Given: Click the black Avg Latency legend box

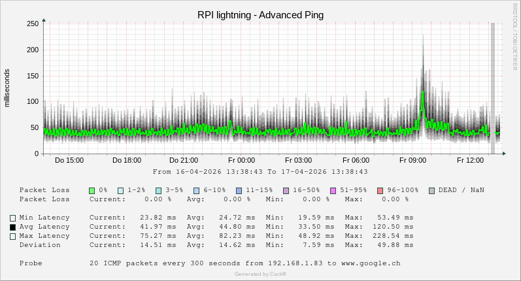Looking at the screenshot, I should pos(12,227).
